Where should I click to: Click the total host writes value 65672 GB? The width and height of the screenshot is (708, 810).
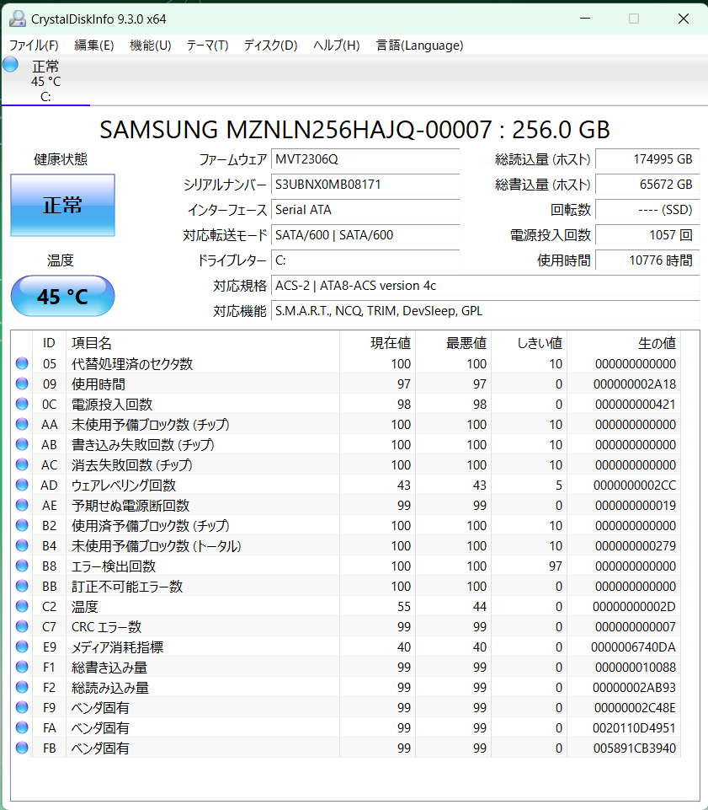[647, 185]
